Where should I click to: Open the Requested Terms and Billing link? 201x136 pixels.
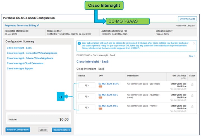coord(20,26)
